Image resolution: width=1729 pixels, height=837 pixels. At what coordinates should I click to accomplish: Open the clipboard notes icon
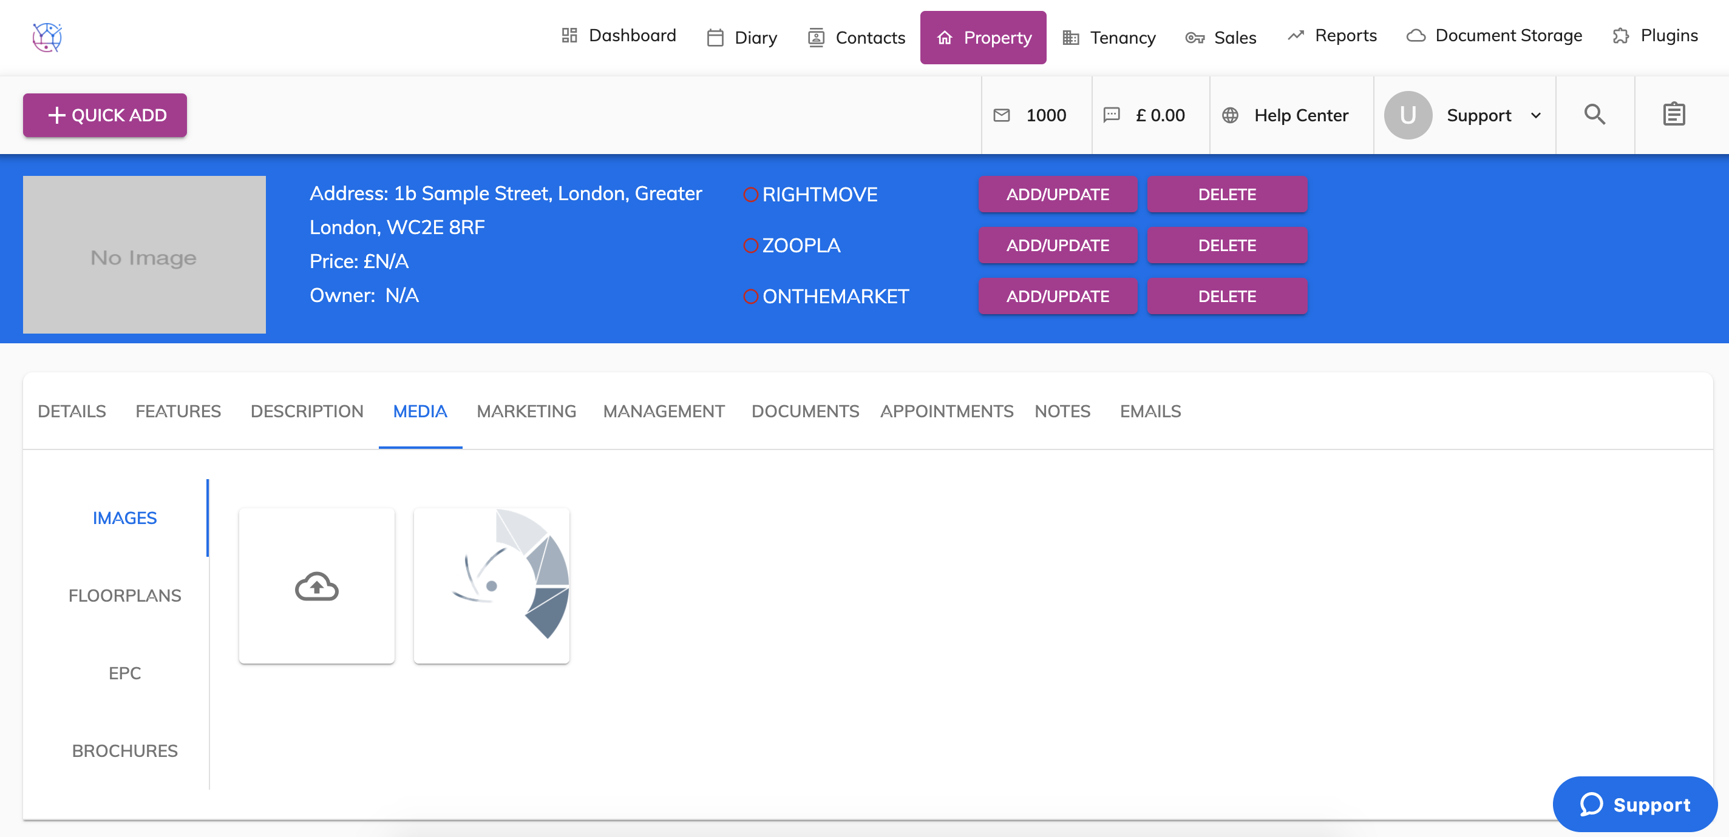[x=1673, y=115]
